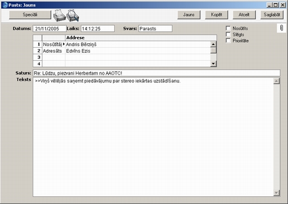
Task: Maximize the Pasts: Jauns window
Action: [x=276, y=5]
